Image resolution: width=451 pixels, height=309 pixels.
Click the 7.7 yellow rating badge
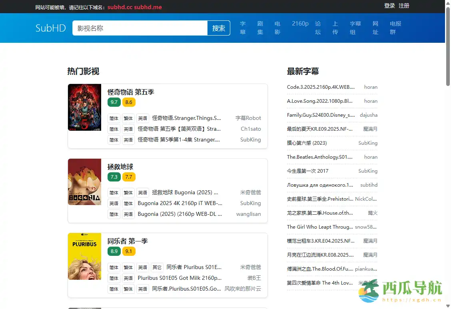(x=129, y=177)
